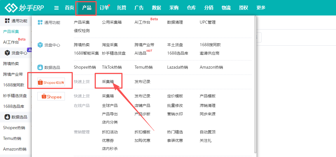The width and height of the screenshot is (336, 157).
Task: Click the 数据选品 flame icon in dropdown
Action: [x=40, y=67]
